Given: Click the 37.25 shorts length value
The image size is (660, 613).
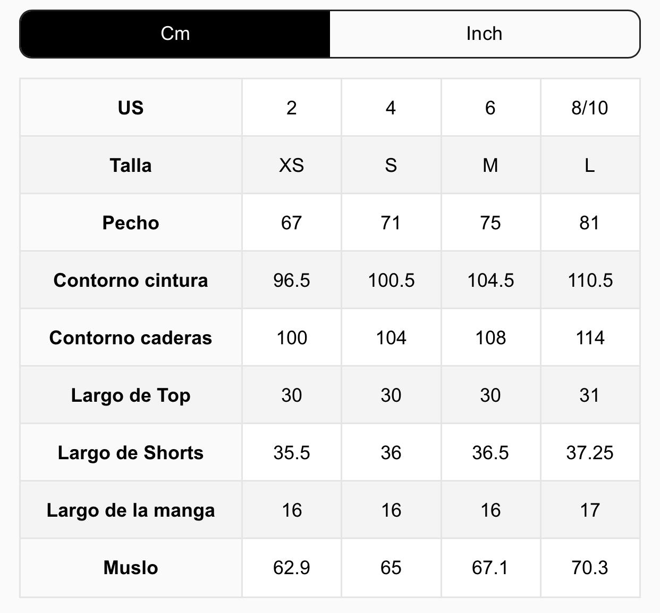Looking at the screenshot, I should pyautogui.click(x=590, y=452).
